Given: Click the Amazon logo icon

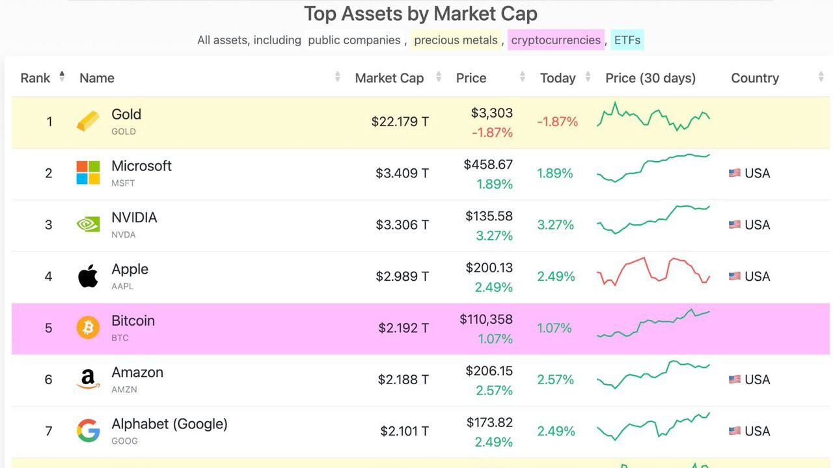Looking at the screenshot, I should [88, 380].
